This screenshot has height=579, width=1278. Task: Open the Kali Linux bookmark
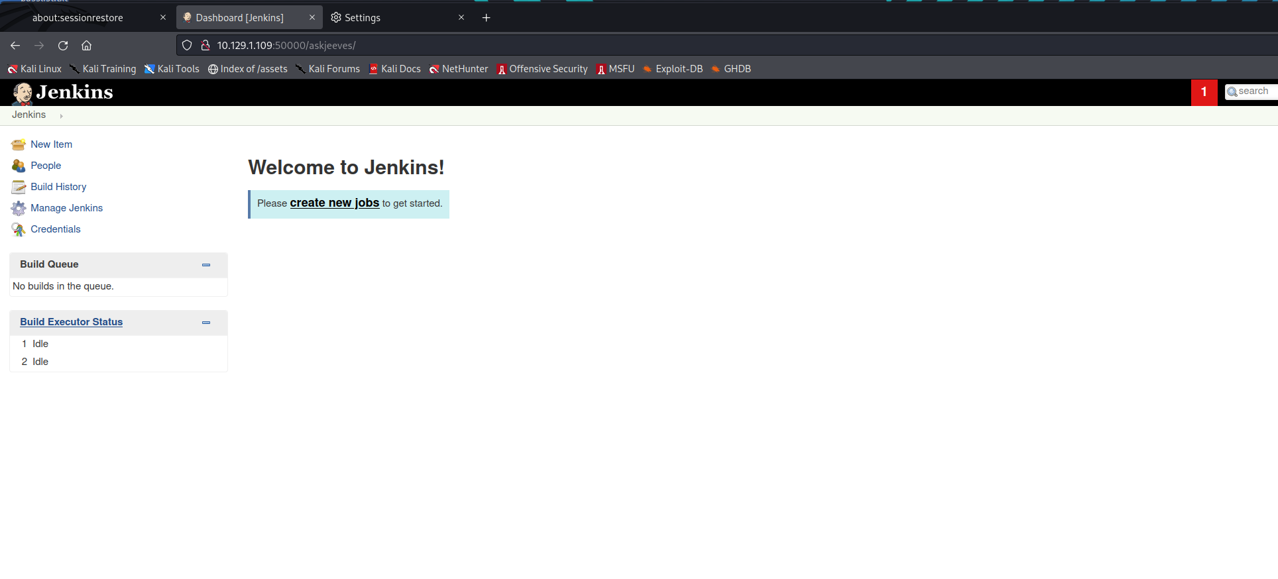(34, 69)
